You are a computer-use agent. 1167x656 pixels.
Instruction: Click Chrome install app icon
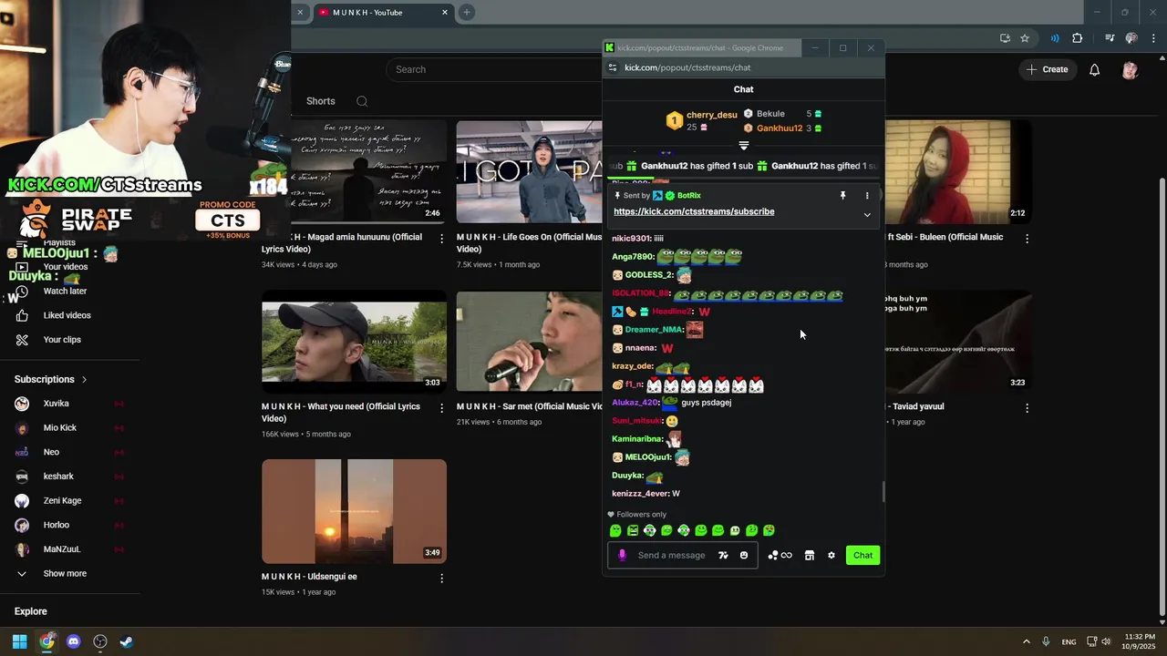pos(1005,38)
